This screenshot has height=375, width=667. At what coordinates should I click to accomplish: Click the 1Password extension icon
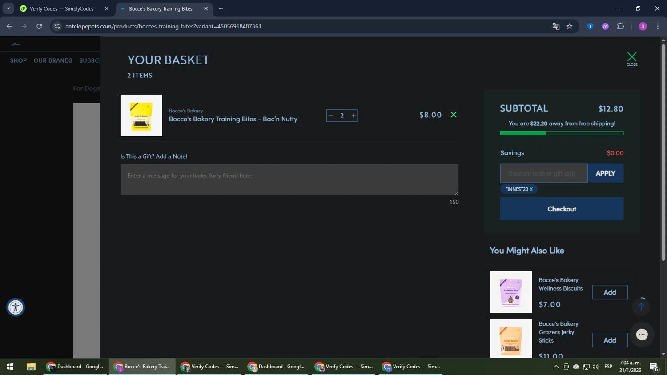pyautogui.click(x=590, y=26)
